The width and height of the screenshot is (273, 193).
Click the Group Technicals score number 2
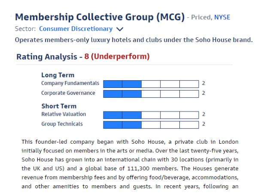click(x=203, y=124)
